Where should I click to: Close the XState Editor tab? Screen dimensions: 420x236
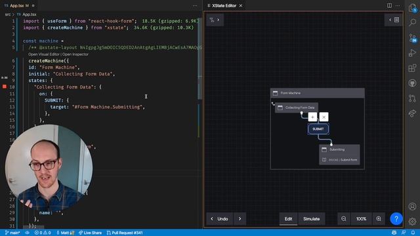tap(241, 5)
